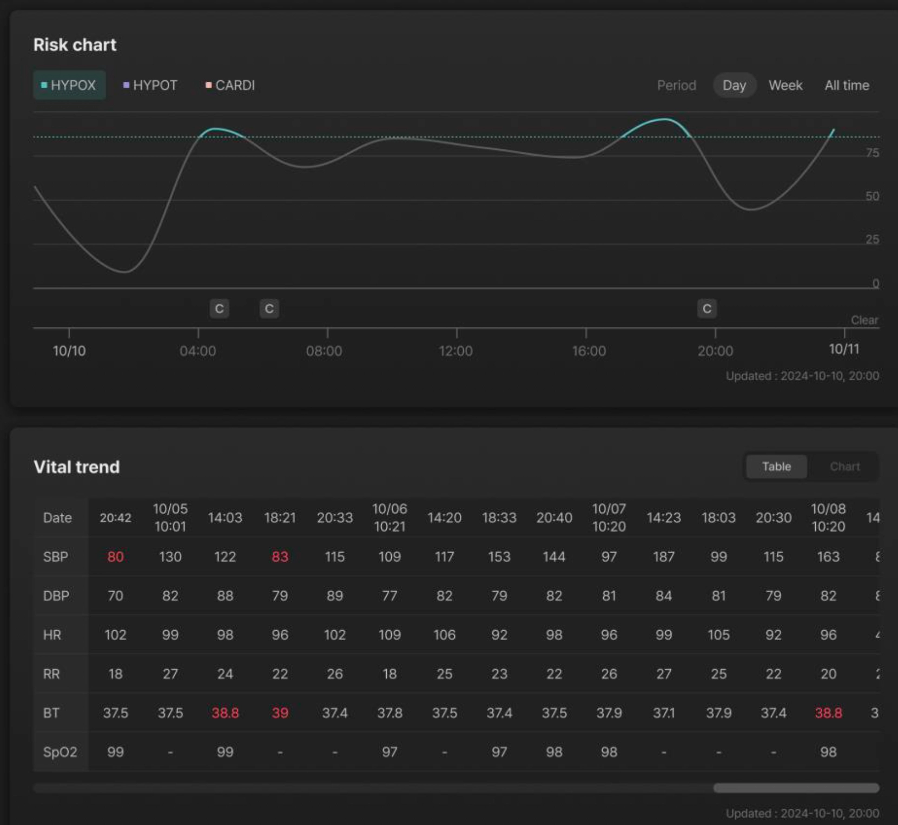The height and width of the screenshot is (825, 898).
Task: Click the 12:00 timeline tick label
Action: point(455,351)
